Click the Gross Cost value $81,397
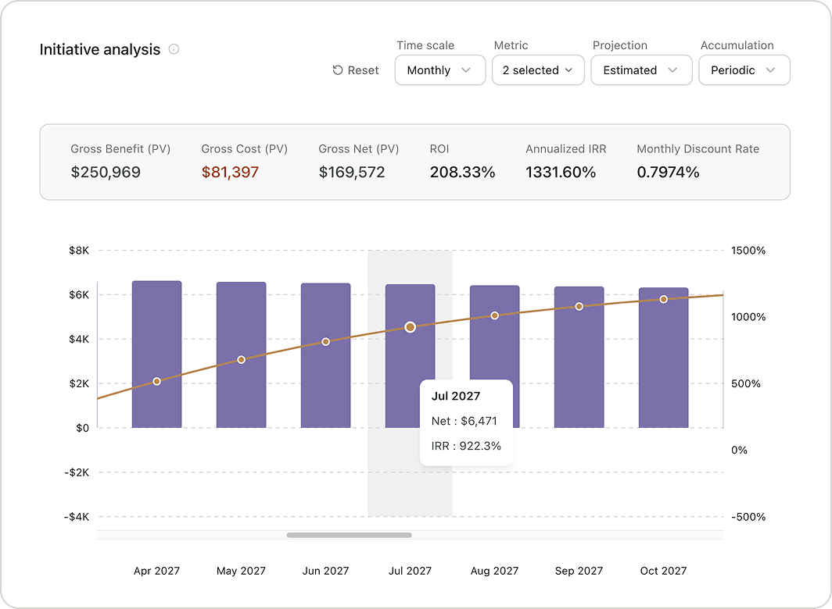Image resolution: width=832 pixels, height=609 pixels. (x=230, y=173)
